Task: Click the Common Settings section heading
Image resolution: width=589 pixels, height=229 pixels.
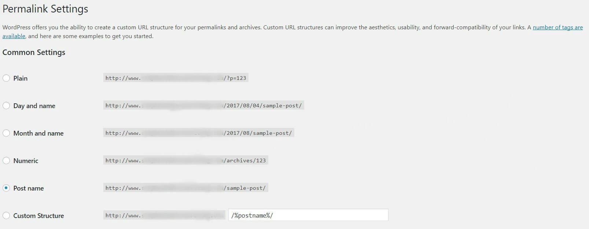Action: pyautogui.click(x=34, y=52)
